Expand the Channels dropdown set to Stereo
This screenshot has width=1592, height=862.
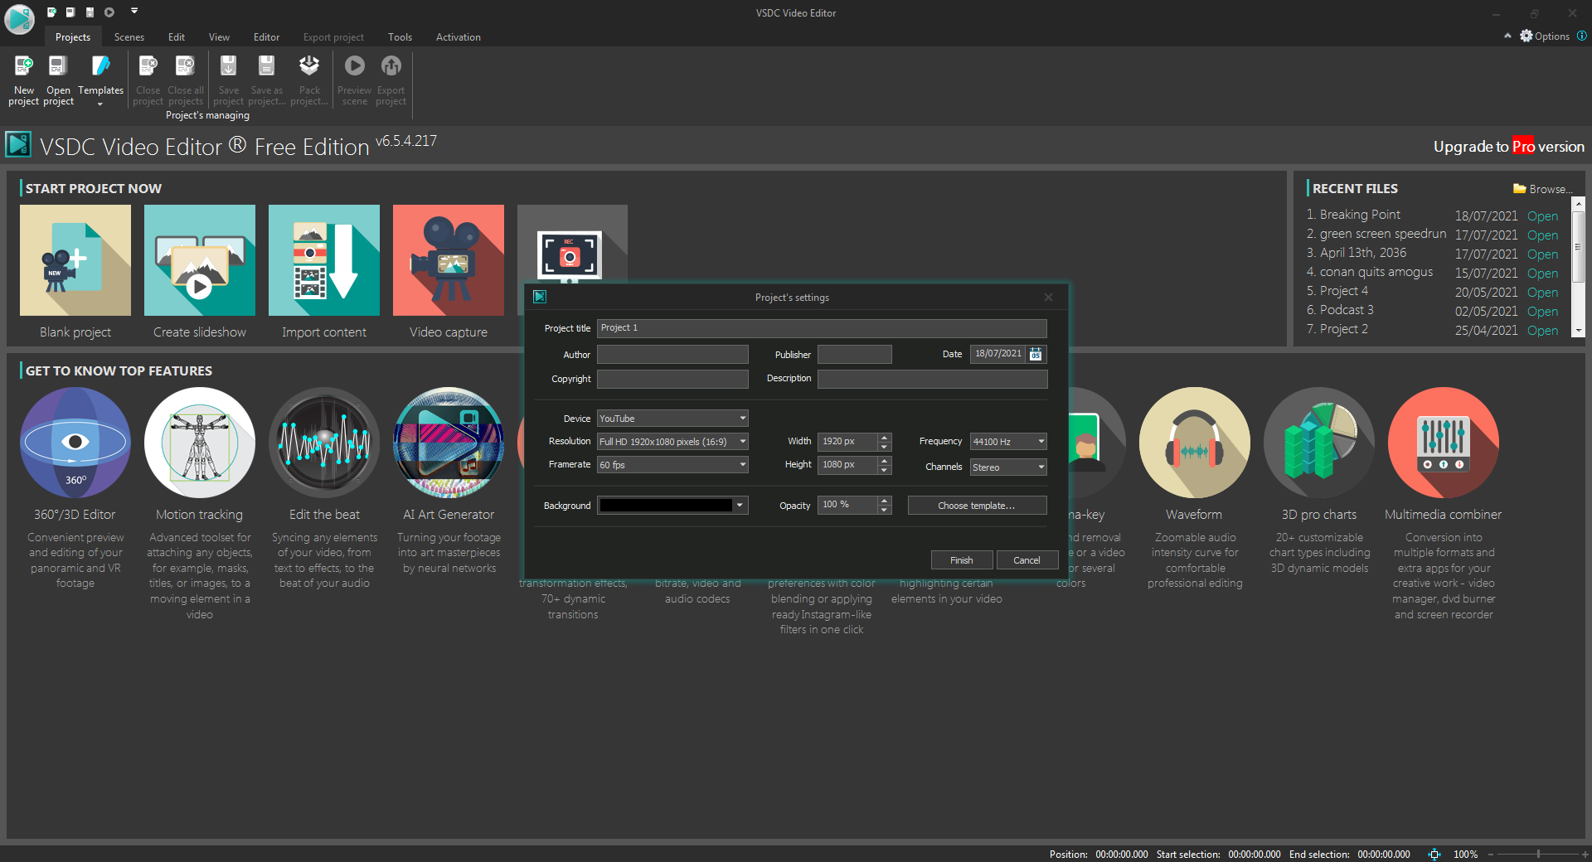click(x=1008, y=467)
